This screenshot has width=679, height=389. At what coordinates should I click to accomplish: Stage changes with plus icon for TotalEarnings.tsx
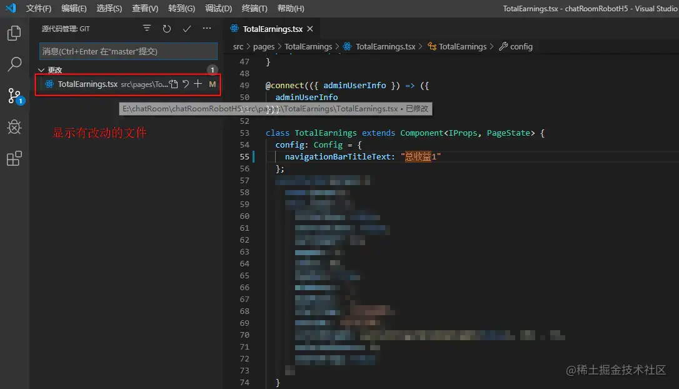coord(198,84)
